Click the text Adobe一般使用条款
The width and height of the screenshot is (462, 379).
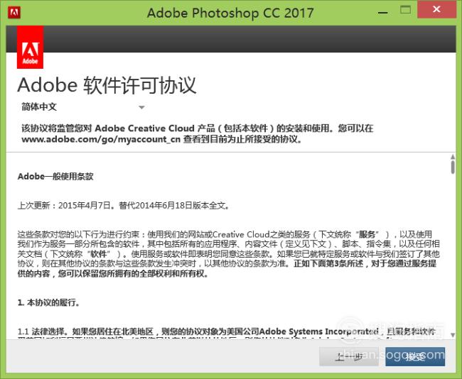(55, 177)
